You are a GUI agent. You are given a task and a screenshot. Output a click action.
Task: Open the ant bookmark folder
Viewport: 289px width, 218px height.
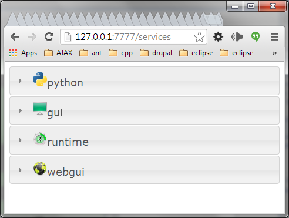[90, 53]
